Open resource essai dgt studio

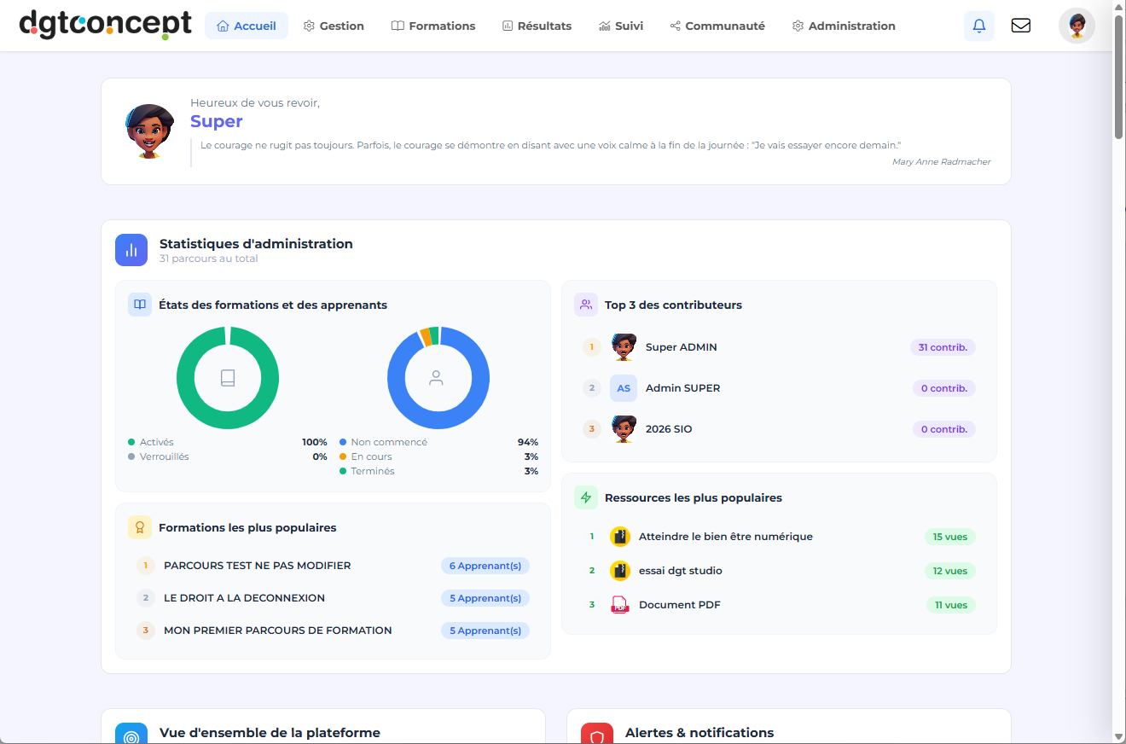coord(681,571)
